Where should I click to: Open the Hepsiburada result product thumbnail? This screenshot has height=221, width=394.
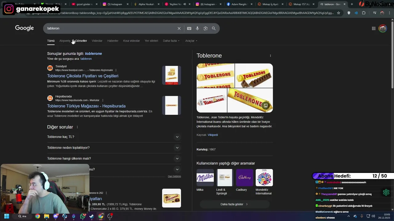click(x=171, y=105)
